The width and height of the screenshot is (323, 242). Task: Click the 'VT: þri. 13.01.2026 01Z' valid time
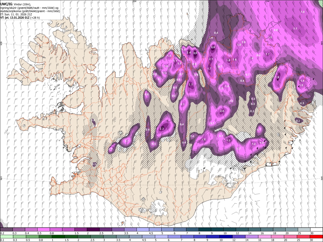click(15, 18)
